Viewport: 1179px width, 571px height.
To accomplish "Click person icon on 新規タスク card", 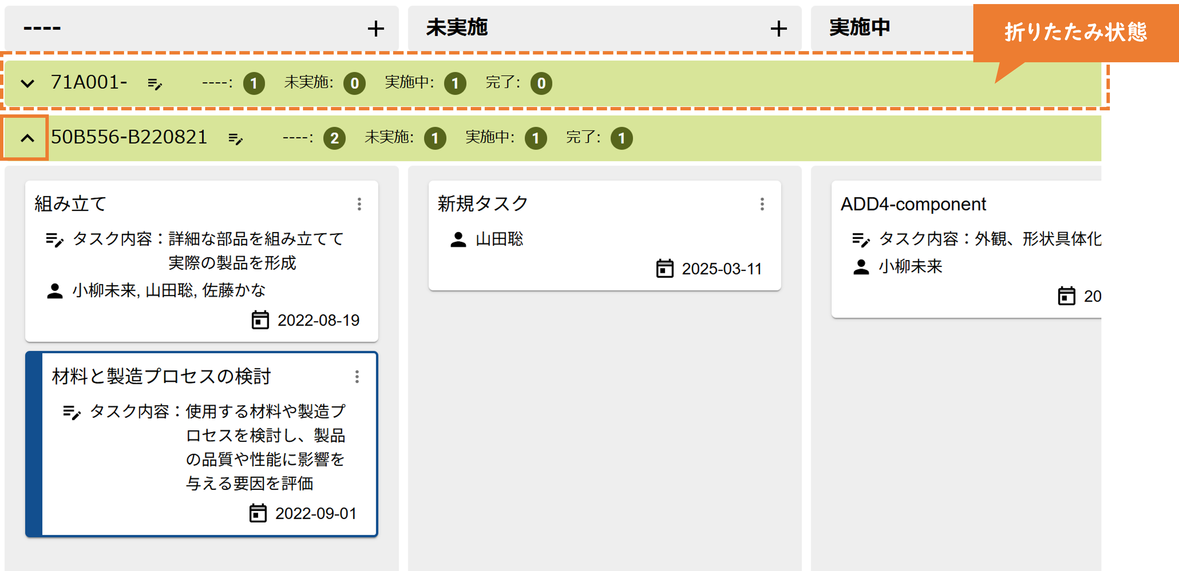I will pos(458,239).
